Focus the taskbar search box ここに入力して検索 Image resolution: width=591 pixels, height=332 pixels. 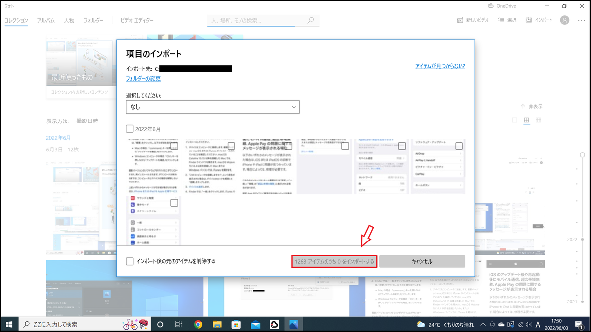pyautogui.click(x=84, y=324)
